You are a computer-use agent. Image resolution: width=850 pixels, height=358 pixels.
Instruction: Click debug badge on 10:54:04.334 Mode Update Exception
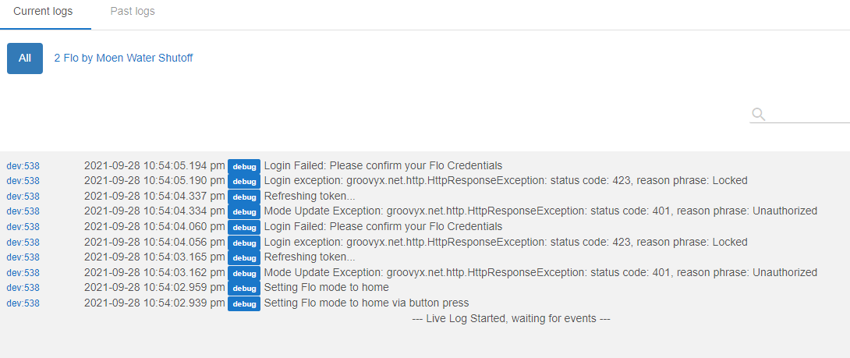(244, 212)
